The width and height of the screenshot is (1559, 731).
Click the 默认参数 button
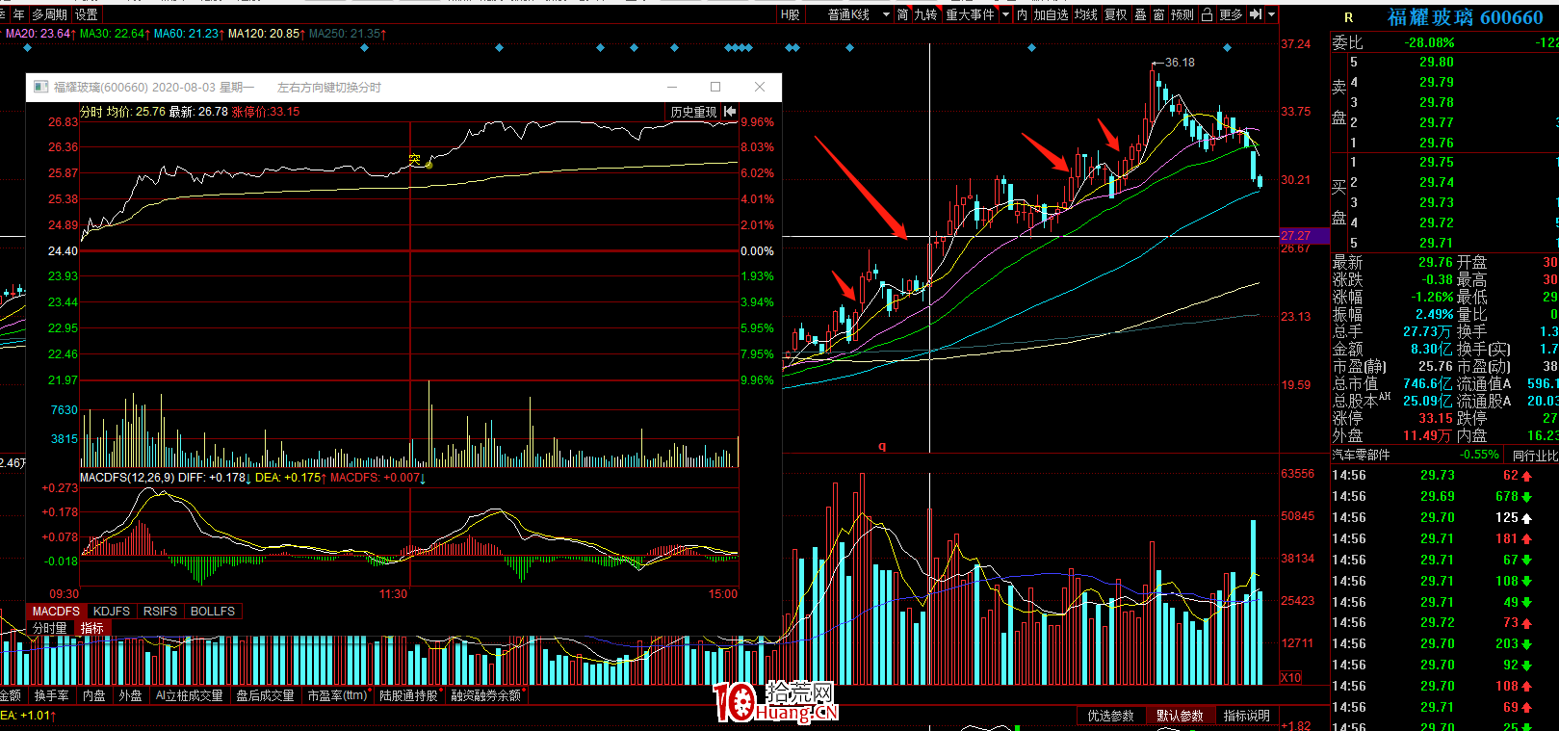point(1180,716)
